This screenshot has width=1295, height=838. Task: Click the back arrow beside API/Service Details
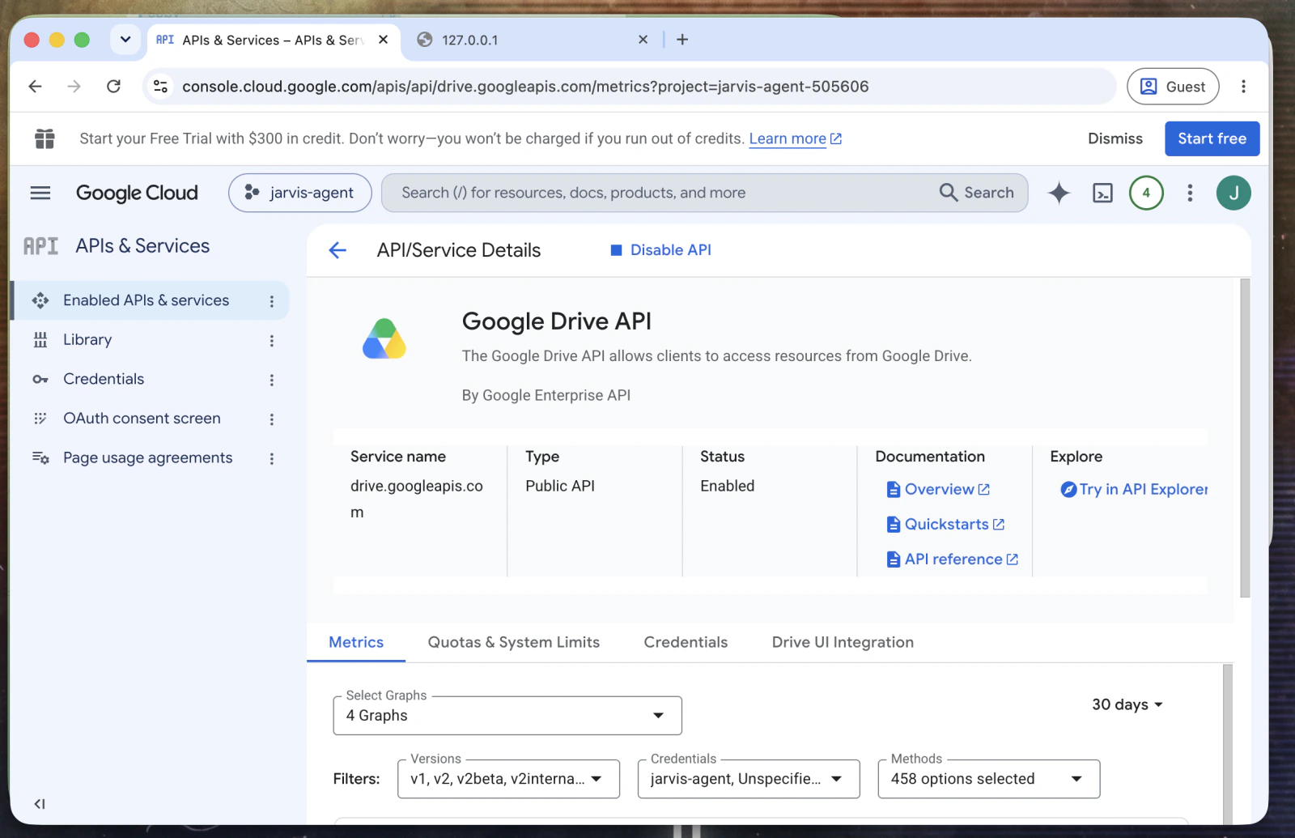(x=338, y=250)
